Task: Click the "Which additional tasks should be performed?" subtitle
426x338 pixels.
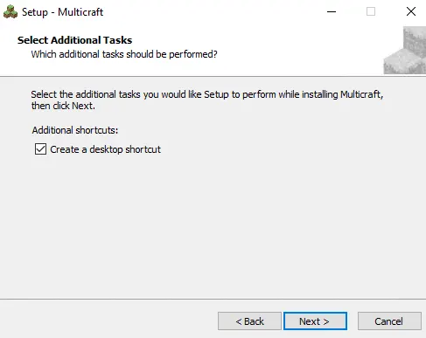Action: point(124,54)
